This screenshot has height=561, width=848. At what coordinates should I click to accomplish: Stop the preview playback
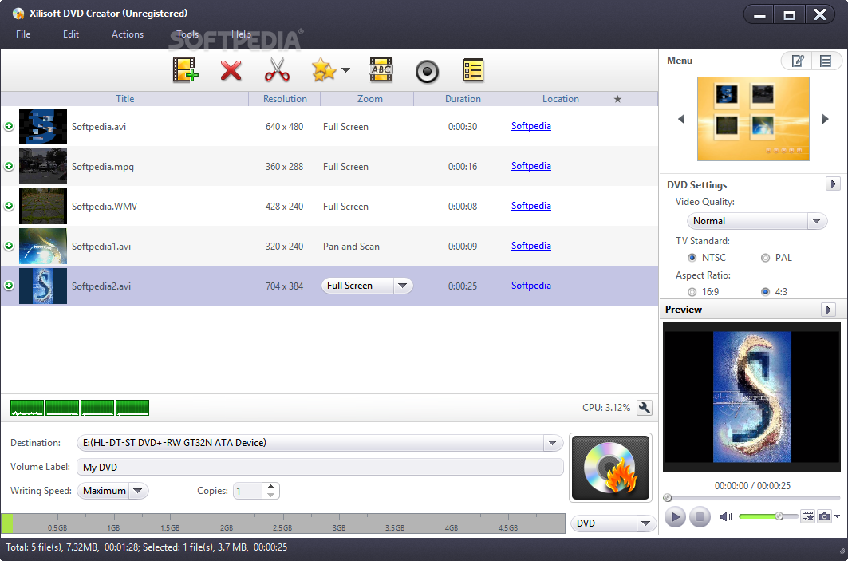[700, 516]
